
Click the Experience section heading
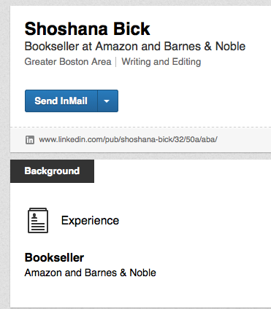coord(90,221)
